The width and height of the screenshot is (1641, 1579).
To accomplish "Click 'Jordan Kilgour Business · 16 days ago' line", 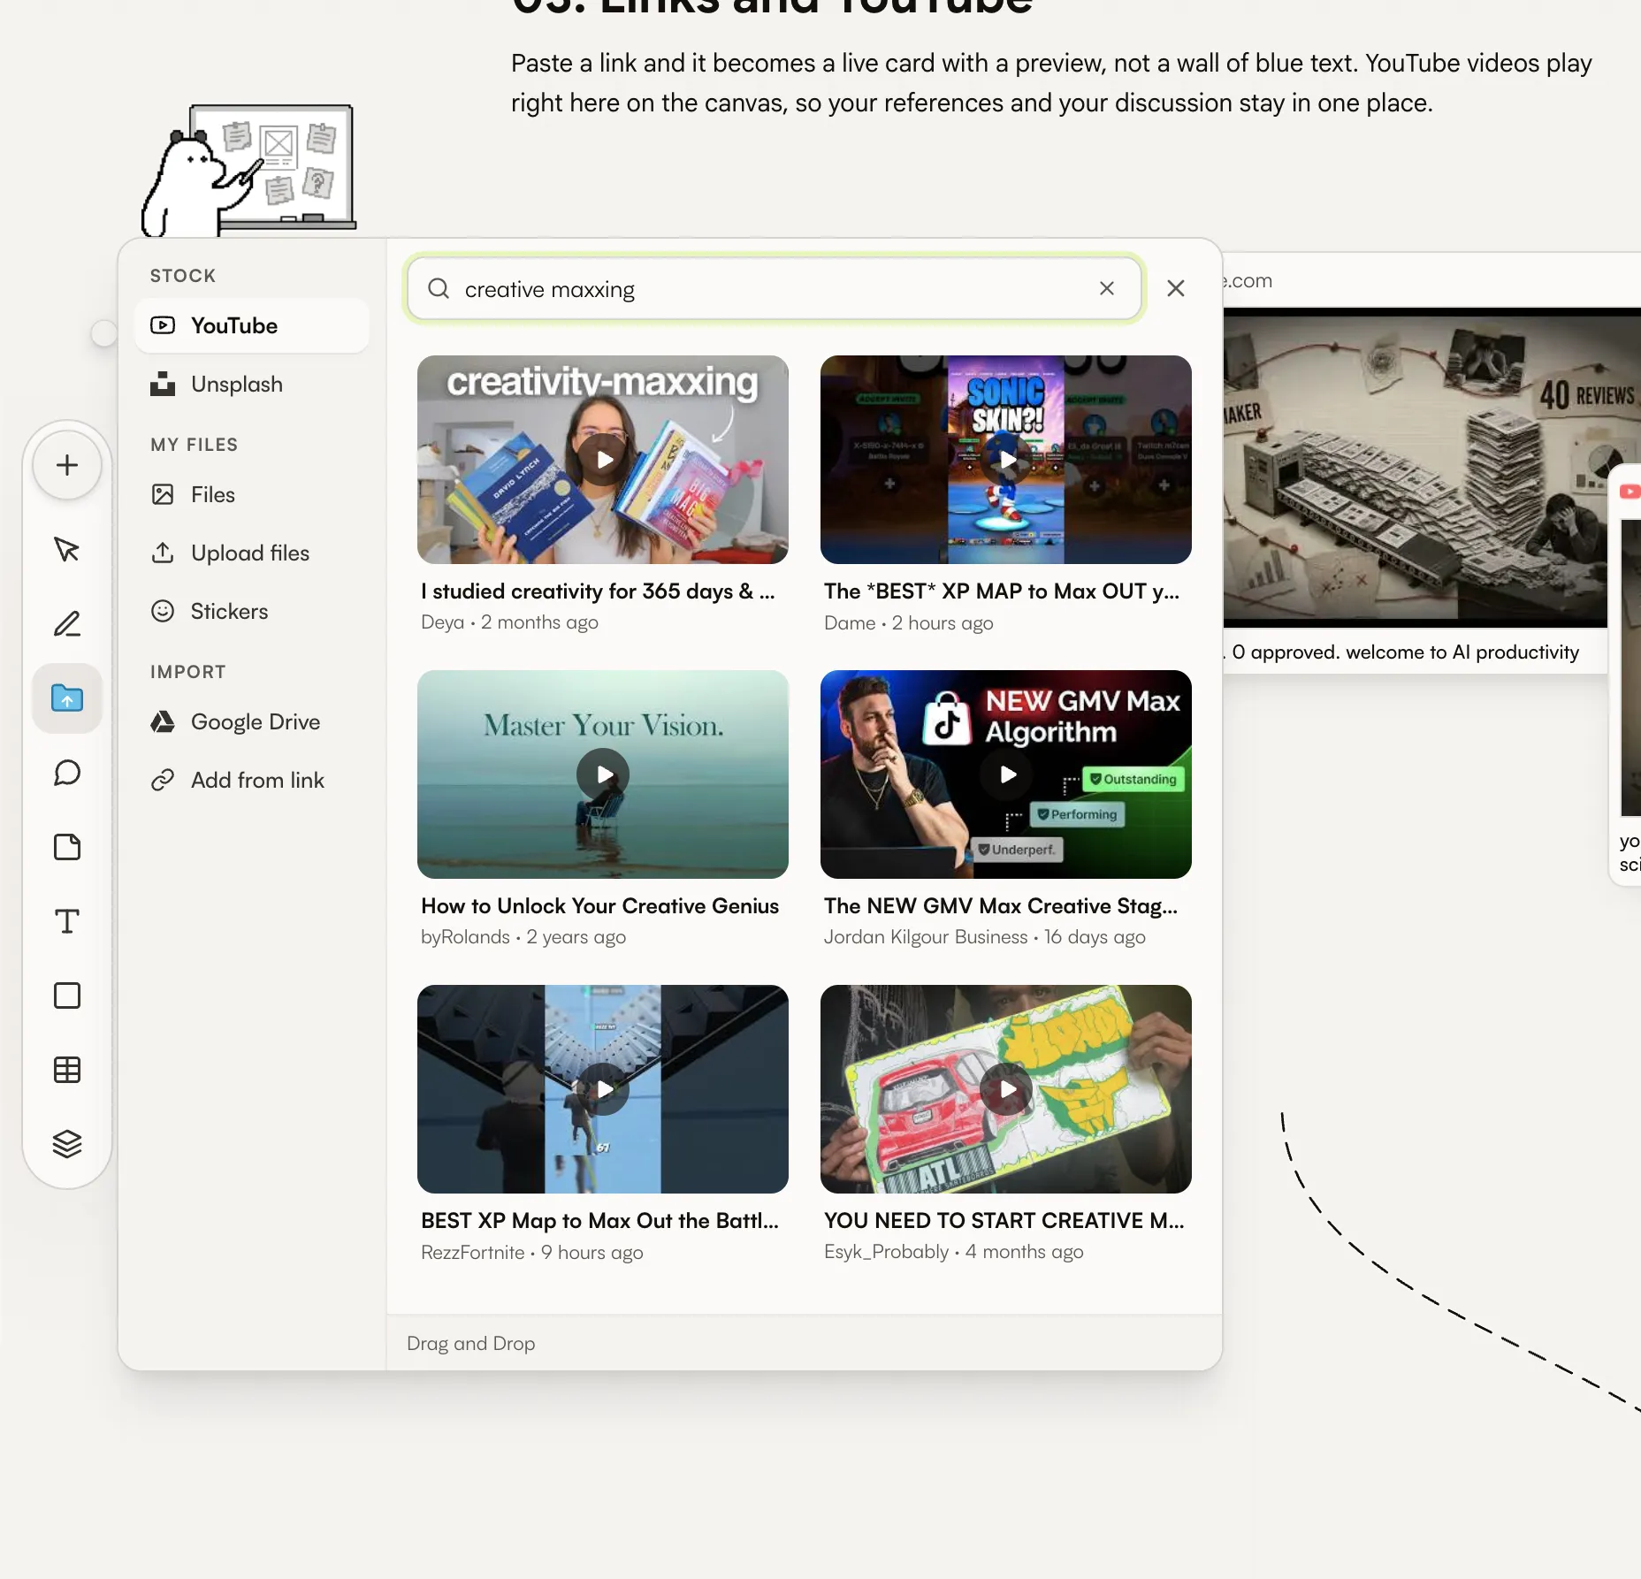I will [x=984, y=937].
